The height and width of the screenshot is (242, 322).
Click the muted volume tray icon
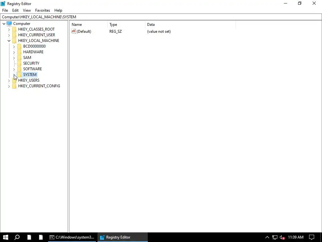click(282, 237)
